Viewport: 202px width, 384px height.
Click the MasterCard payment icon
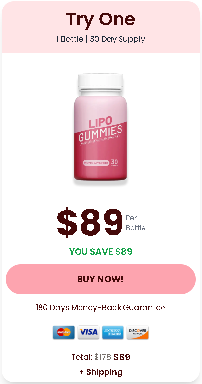tap(64, 332)
